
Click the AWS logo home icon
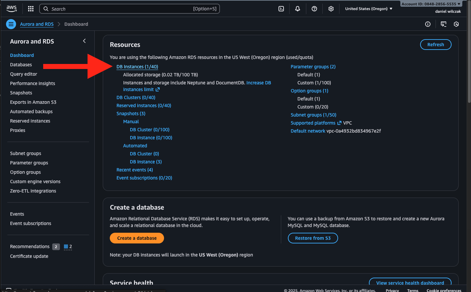[x=11, y=9]
